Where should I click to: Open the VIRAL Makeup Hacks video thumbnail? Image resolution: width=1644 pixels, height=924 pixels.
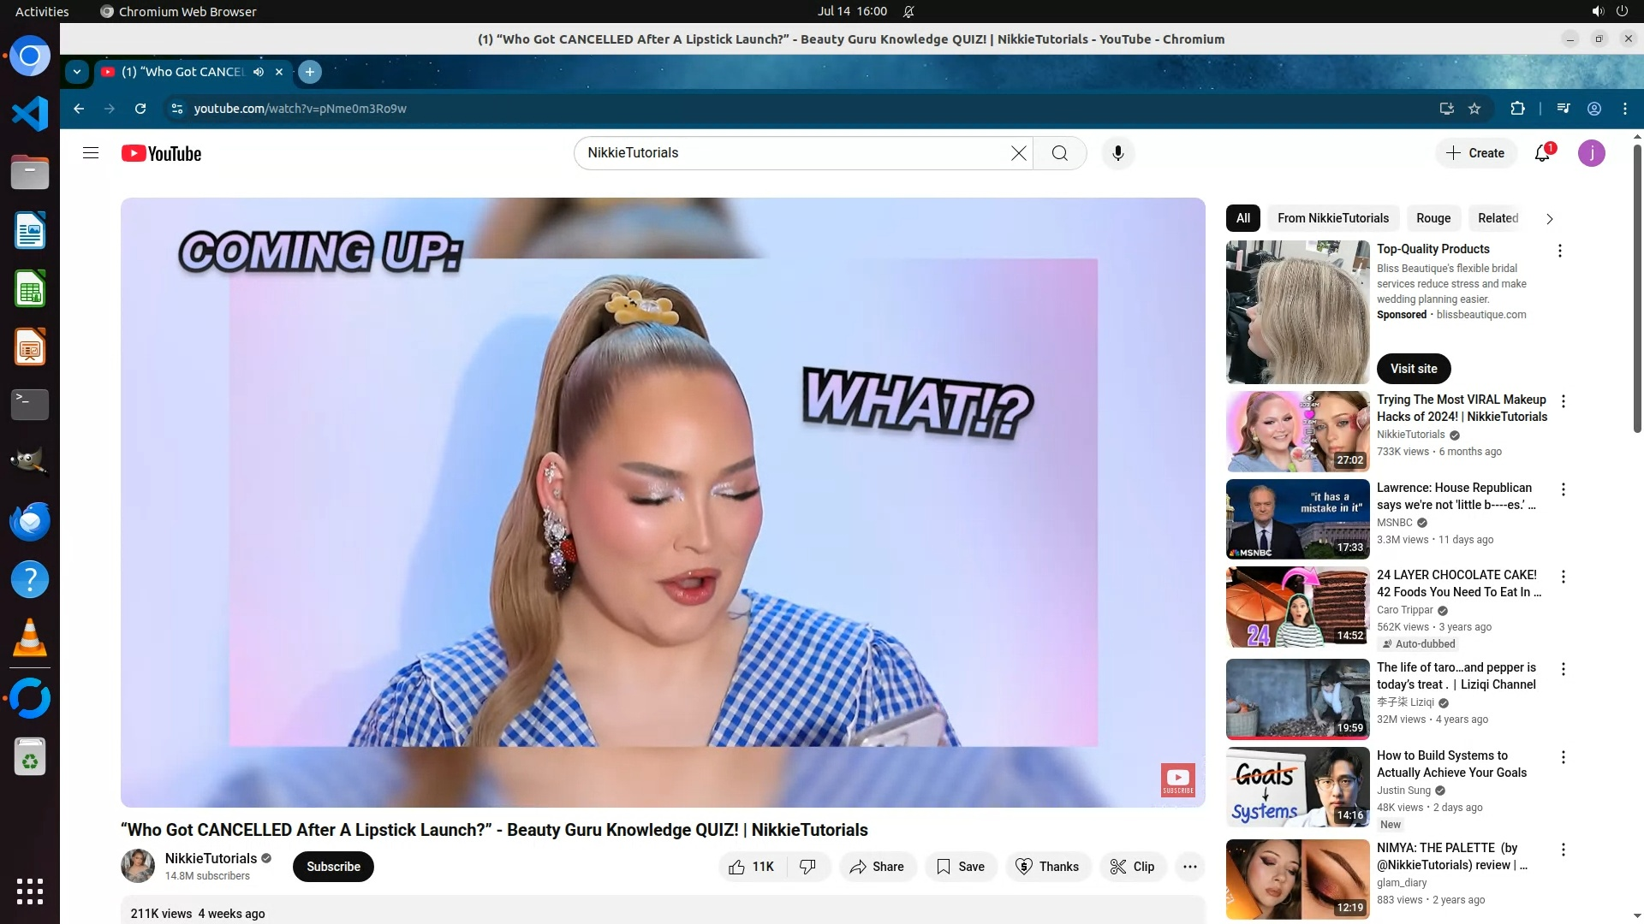coord(1297,431)
